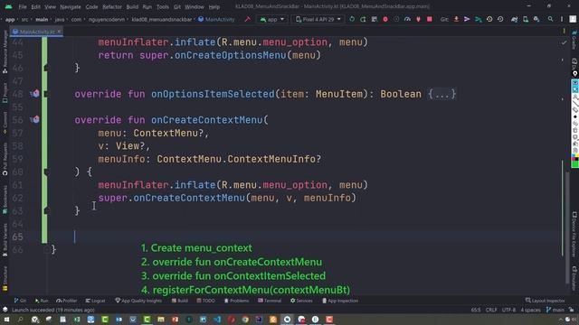579x325 pixels.
Task: Click the 65:5 cursor position indicator
Action: coord(476,310)
